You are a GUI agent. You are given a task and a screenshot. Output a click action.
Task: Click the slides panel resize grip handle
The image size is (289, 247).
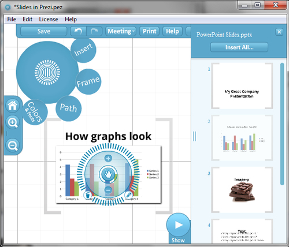194,136
